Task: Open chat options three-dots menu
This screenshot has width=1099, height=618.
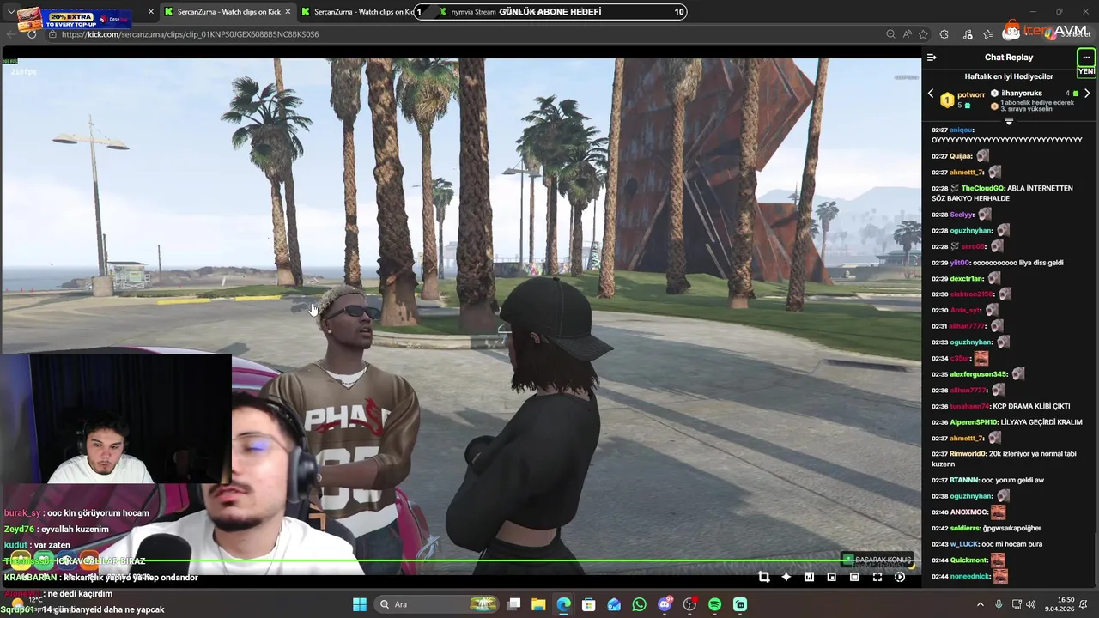Action: tap(1086, 58)
